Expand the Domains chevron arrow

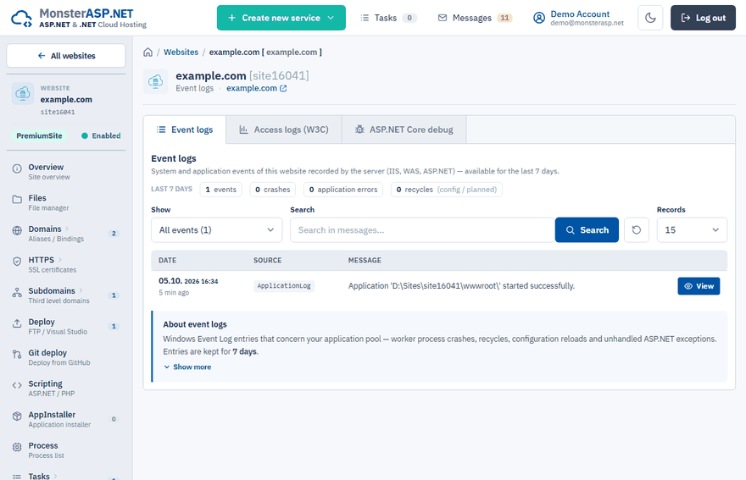(x=67, y=229)
